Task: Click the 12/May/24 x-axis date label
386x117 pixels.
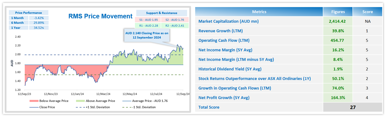Action: pos(130,94)
